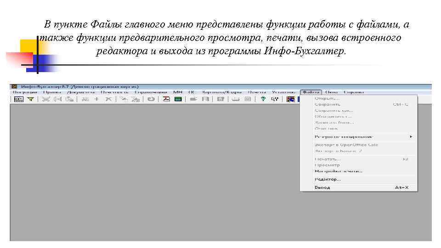Open the Установки menu

point(284,92)
